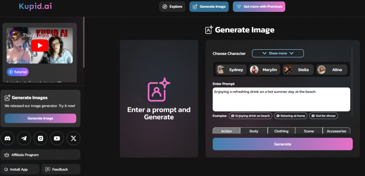Image resolution: width=365 pixels, height=176 pixels.
Task: Open the Instagram social link
Action: coord(40,138)
